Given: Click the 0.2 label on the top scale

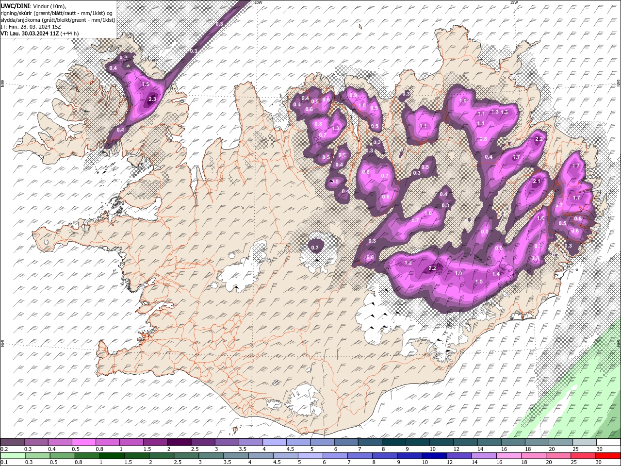Looking at the screenshot, I should [4, 449].
